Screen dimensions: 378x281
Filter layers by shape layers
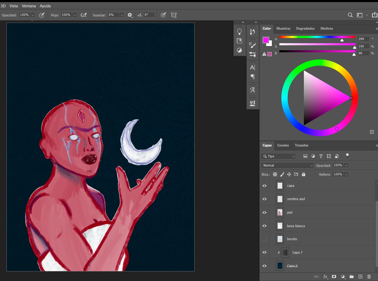click(329, 156)
